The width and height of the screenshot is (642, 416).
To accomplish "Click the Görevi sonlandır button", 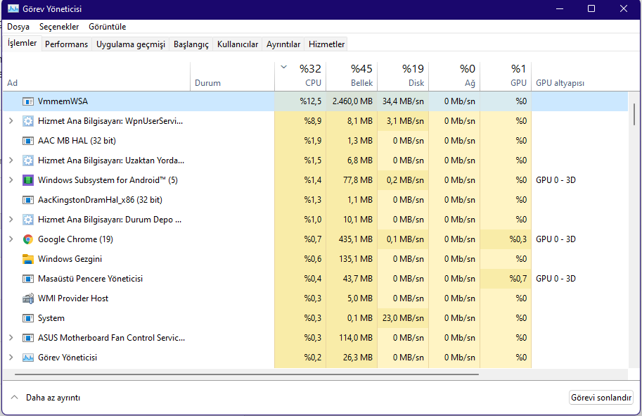I will 601,398.
